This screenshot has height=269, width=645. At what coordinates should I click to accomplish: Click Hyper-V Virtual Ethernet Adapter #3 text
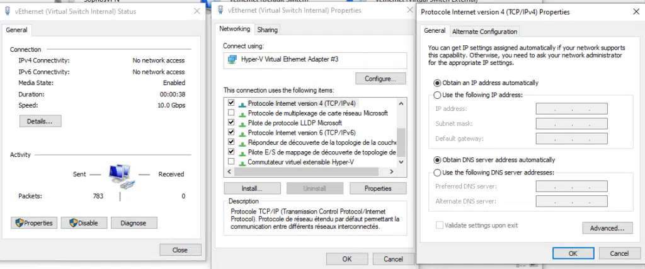click(x=290, y=59)
